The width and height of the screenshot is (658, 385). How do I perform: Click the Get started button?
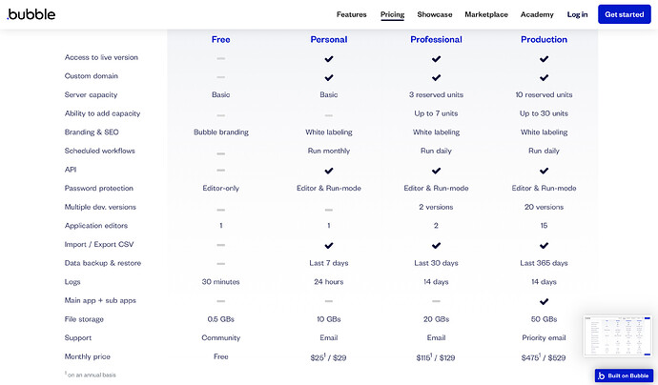click(x=624, y=14)
